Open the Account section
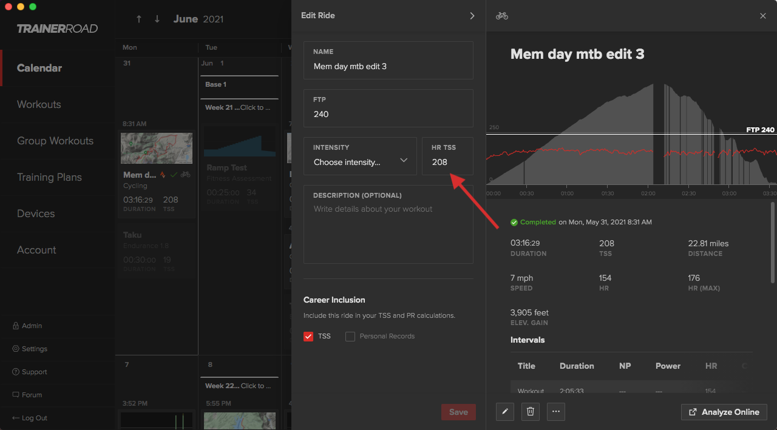The height and width of the screenshot is (430, 777). tap(36, 250)
